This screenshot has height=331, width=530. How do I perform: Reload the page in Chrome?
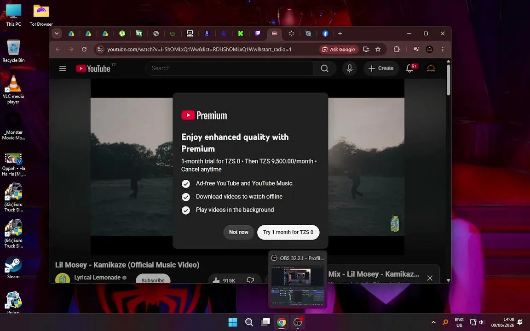click(84, 49)
